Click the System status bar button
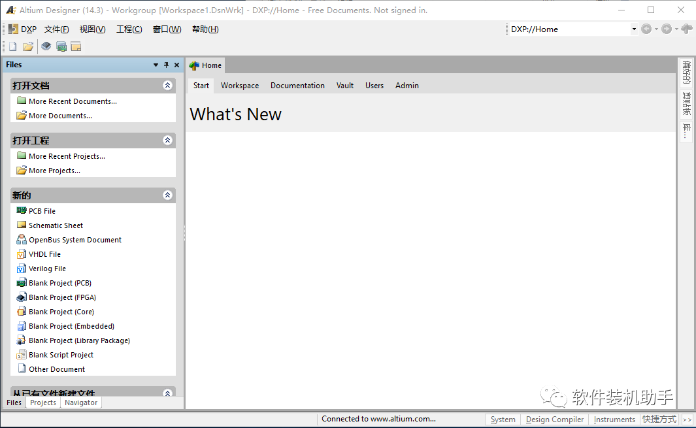This screenshot has height=428, width=696. pyautogui.click(x=503, y=420)
